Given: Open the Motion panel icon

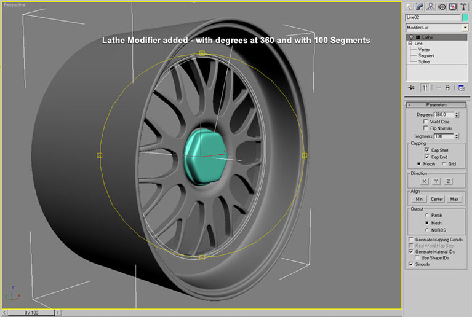Looking at the screenshot, I should pyautogui.click(x=442, y=7).
